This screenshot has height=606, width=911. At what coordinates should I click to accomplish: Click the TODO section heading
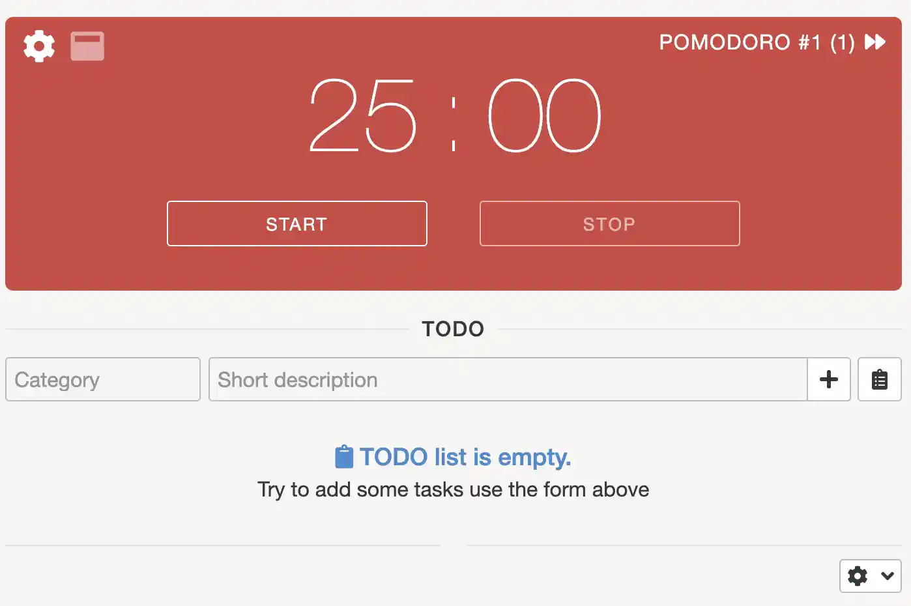[453, 329]
